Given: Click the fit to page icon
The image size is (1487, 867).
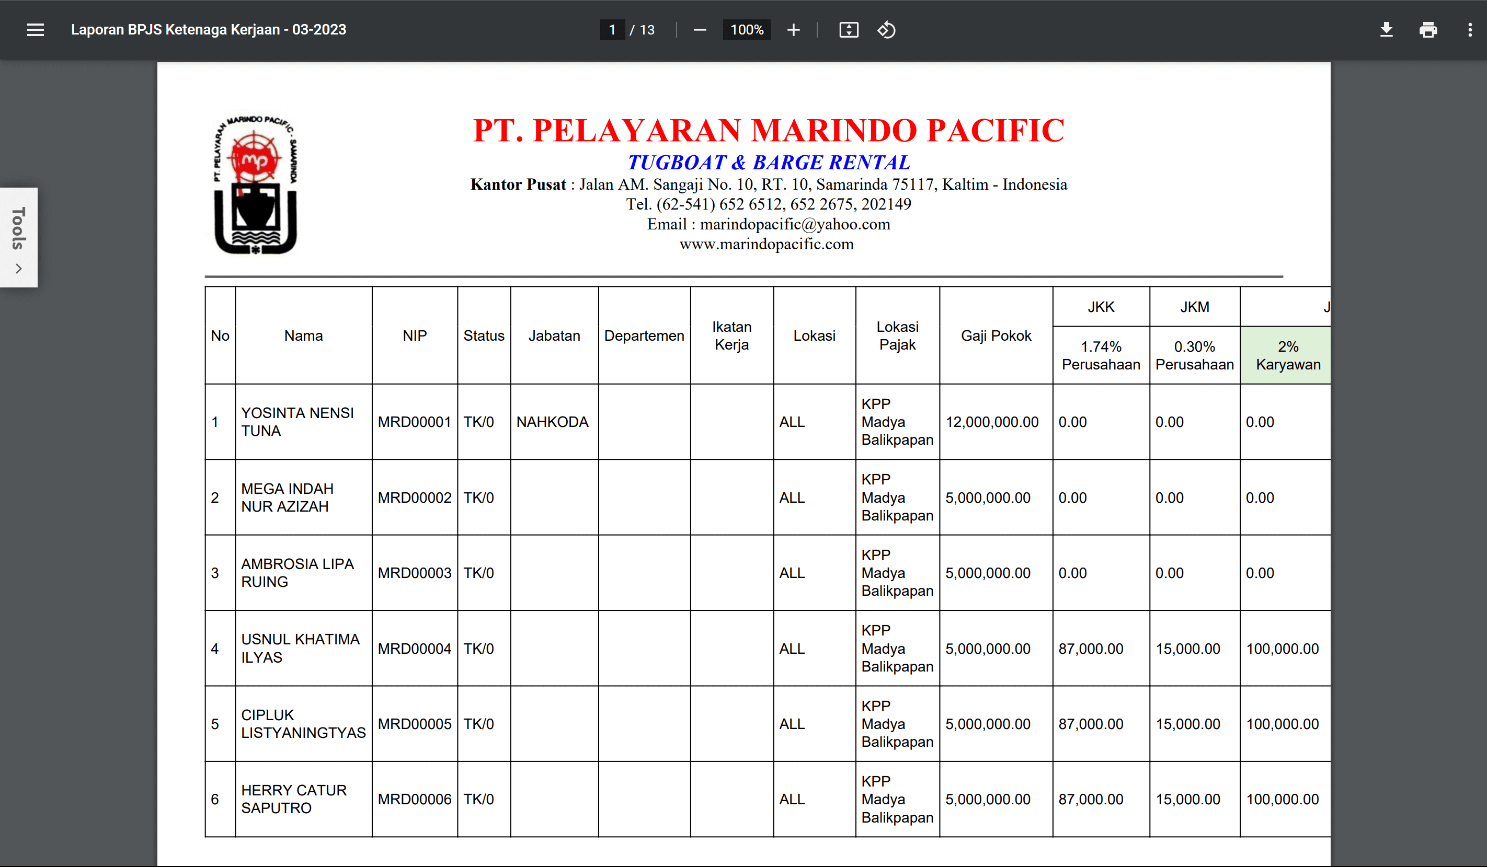Looking at the screenshot, I should pyautogui.click(x=849, y=30).
